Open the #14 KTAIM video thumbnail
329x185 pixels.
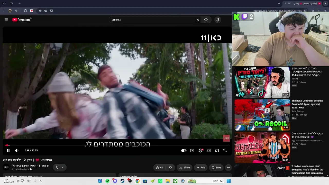point(262,82)
